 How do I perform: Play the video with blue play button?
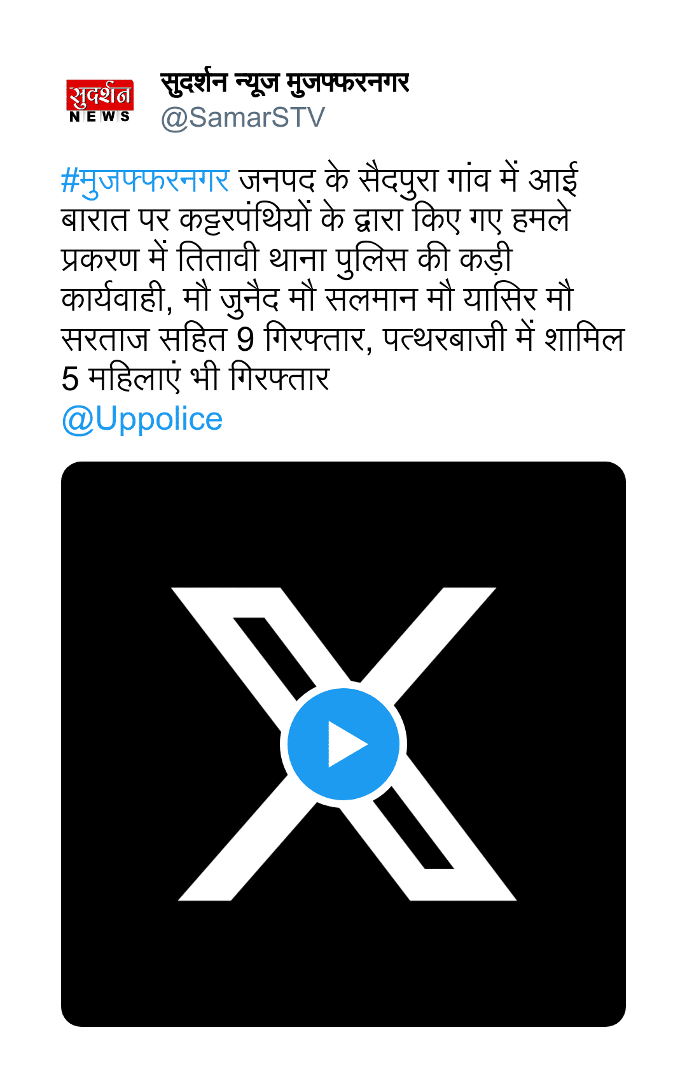(343, 744)
